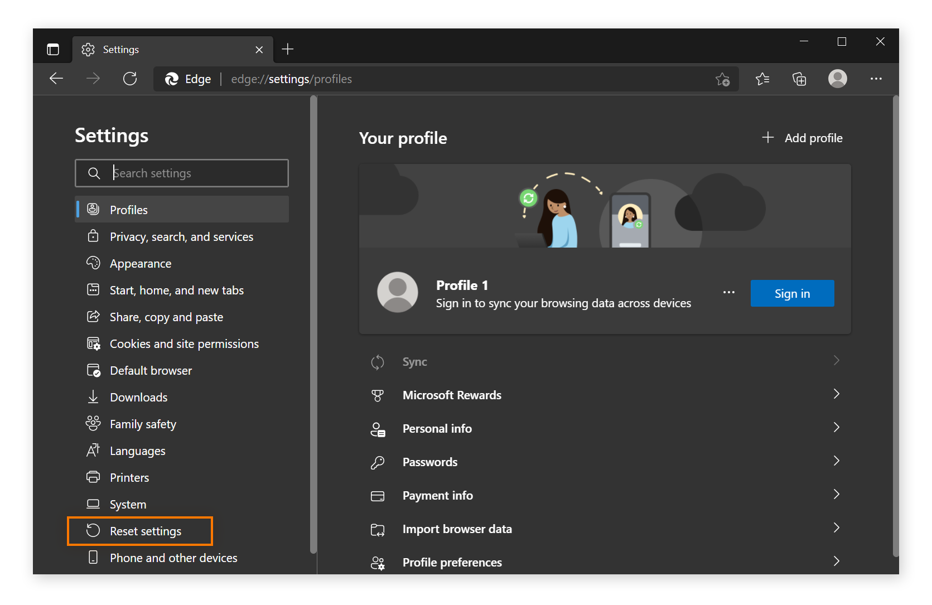Image resolution: width=932 pixels, height=605 pixels.
Task: Open Cookies and site permissions
Action: [x=182, y=343]
